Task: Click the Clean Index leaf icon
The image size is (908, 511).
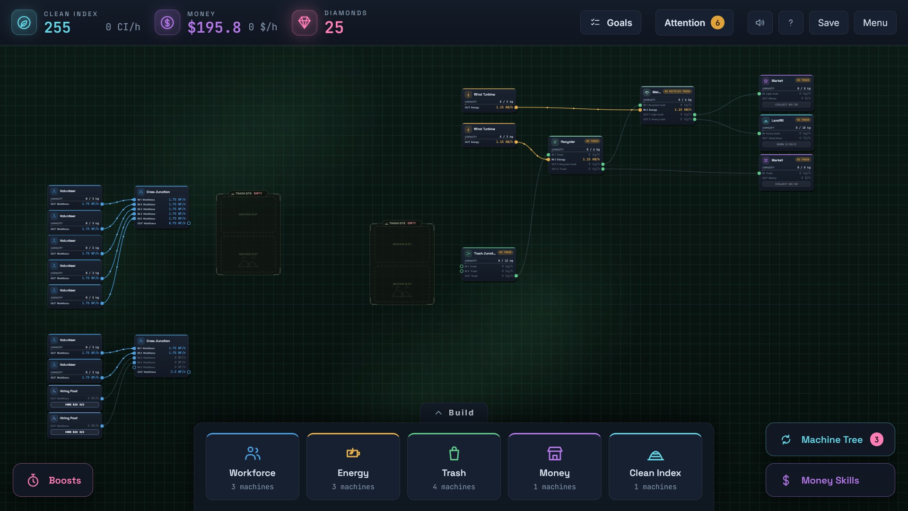Action: pyautogui.click(x=24, y=22)
